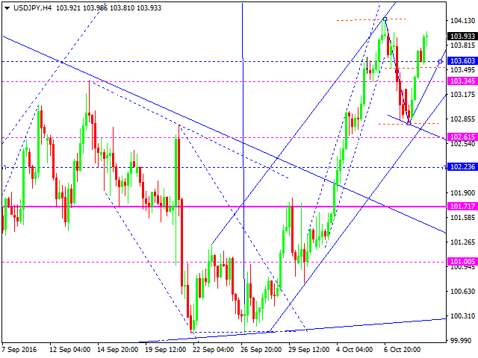Select the time axis label 29 Sep 12:00

(308, 350)
